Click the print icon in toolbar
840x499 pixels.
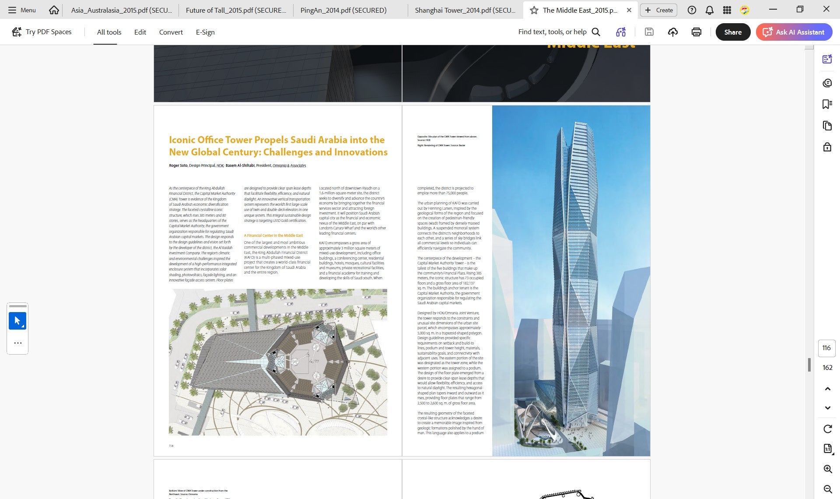pyautogui.click(x=696, y=32)
